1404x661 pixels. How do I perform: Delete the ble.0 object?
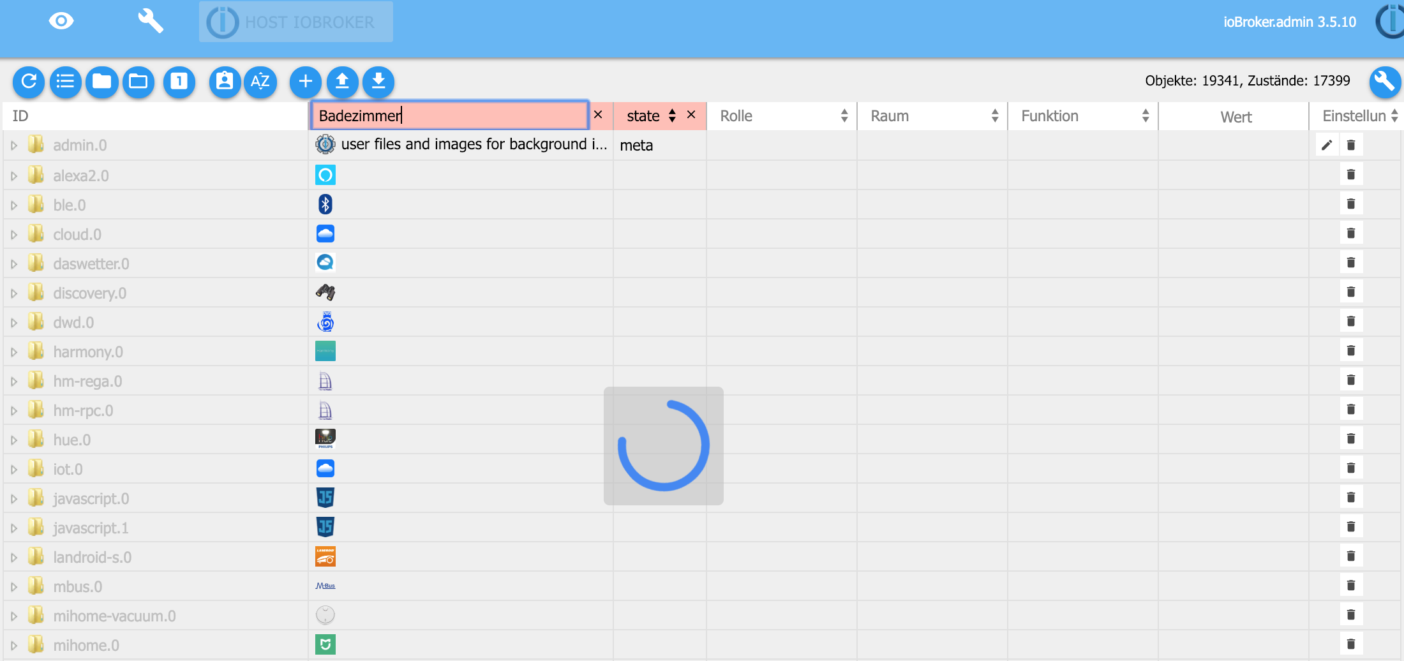click(1351, 204)
